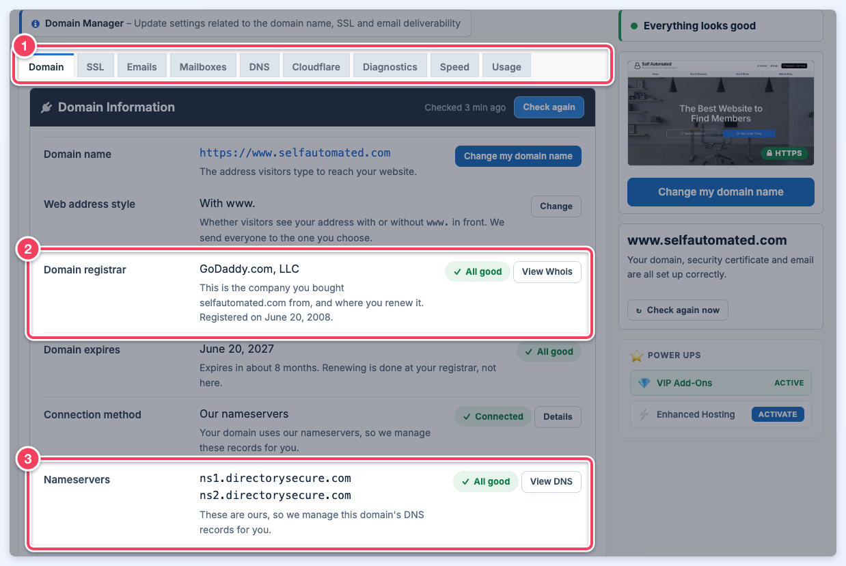
Task: Select the Domain tab
Action: point(46,66)
